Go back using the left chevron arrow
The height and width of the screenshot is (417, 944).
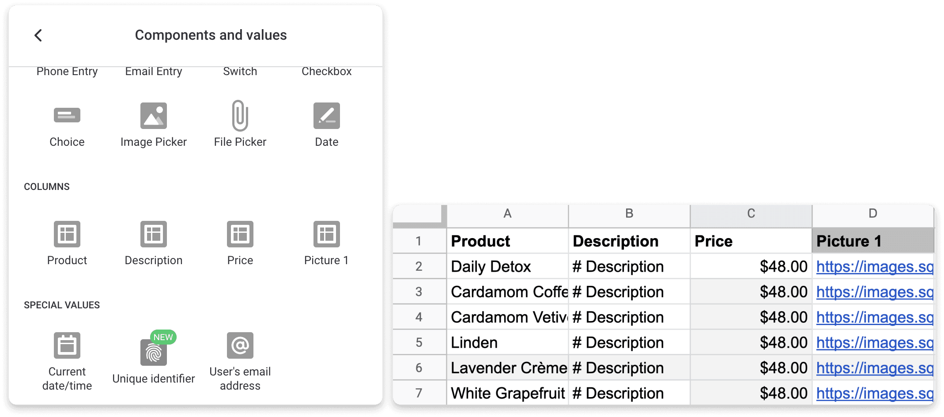pyautogui.click(x=38, y=35)
